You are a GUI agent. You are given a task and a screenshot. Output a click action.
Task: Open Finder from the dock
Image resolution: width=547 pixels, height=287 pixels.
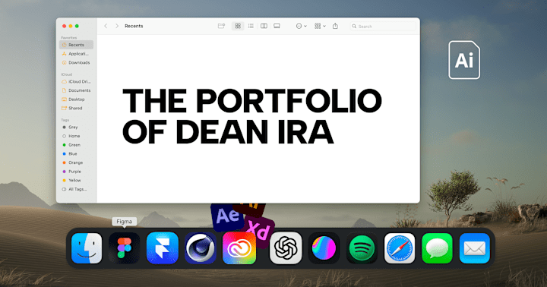(87, 248)
